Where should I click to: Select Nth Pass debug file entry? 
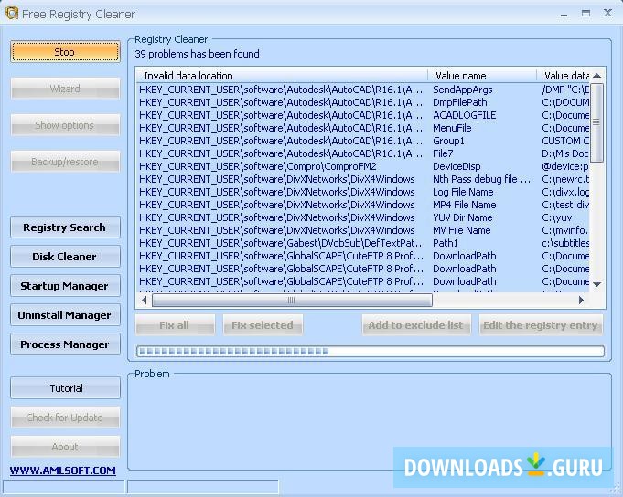pos(363,179)
